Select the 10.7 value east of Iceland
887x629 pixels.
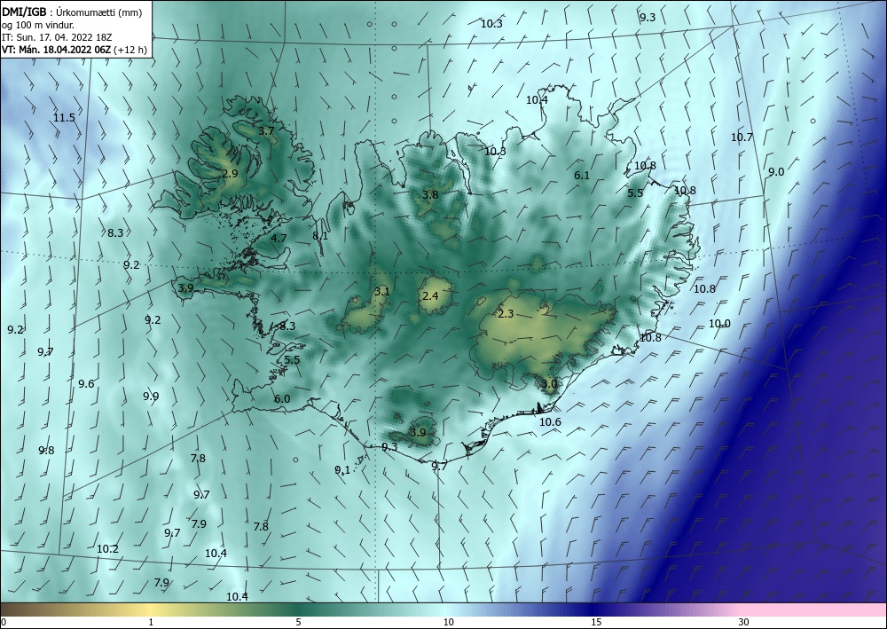coord(742,137)
